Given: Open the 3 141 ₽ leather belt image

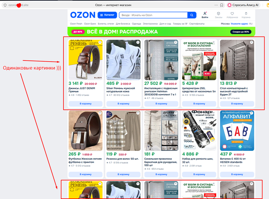Looking at the screenshot, I should [x=85, y=60].
